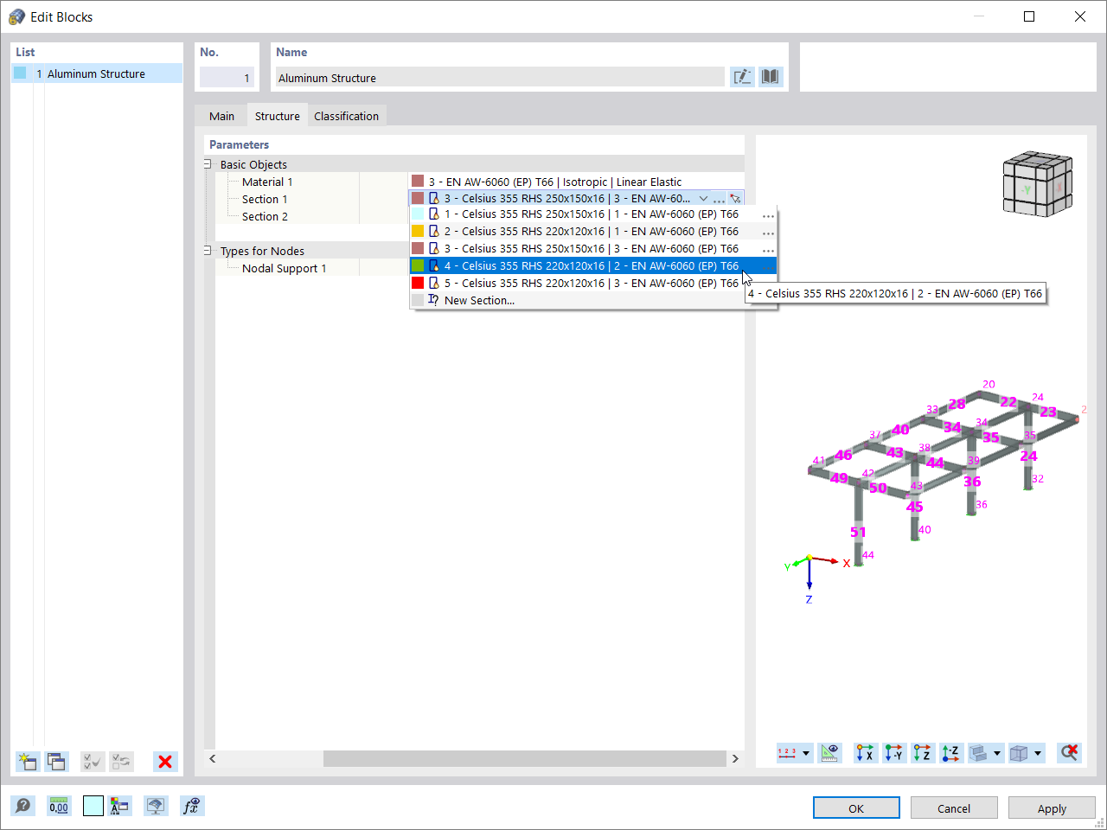Edit the block name with pencil icon
The image size is (1107, 830).
point(742,76)
